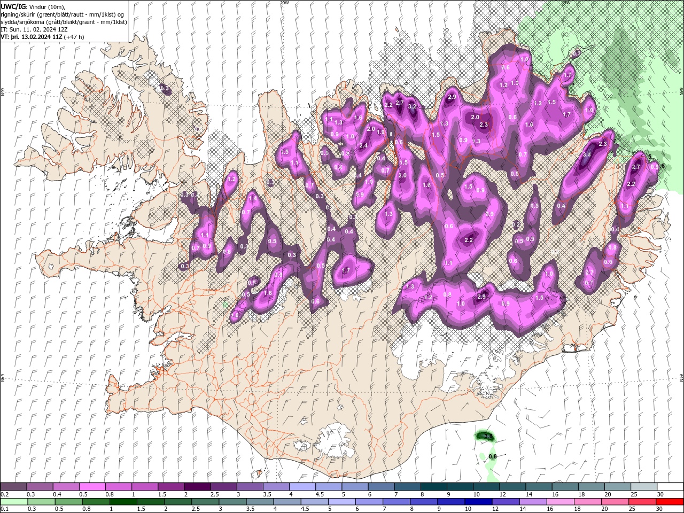
Task: Click the '20W' longitude label at the top
Action: coord(284,3)
